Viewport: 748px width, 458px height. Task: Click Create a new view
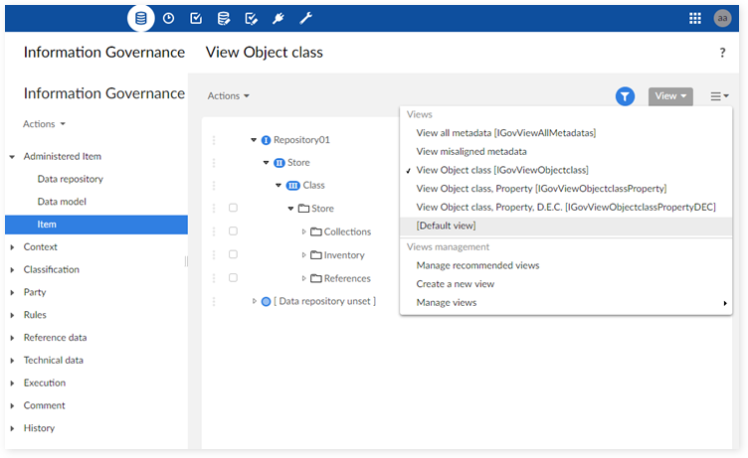pos(456,284)
